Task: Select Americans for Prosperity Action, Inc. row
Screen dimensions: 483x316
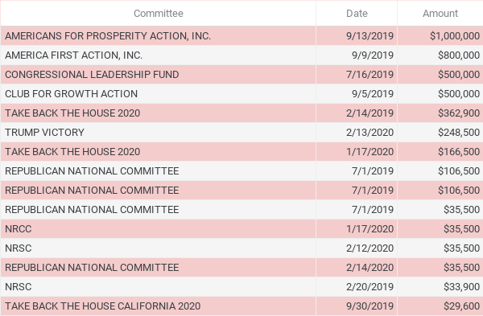Action: (x=242, y=36)
